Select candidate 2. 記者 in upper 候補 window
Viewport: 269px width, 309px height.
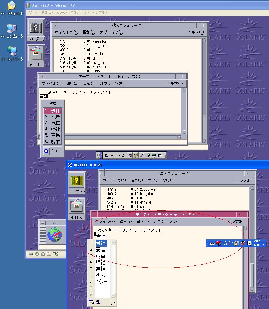pyautogui.click(x=52, y=117)
